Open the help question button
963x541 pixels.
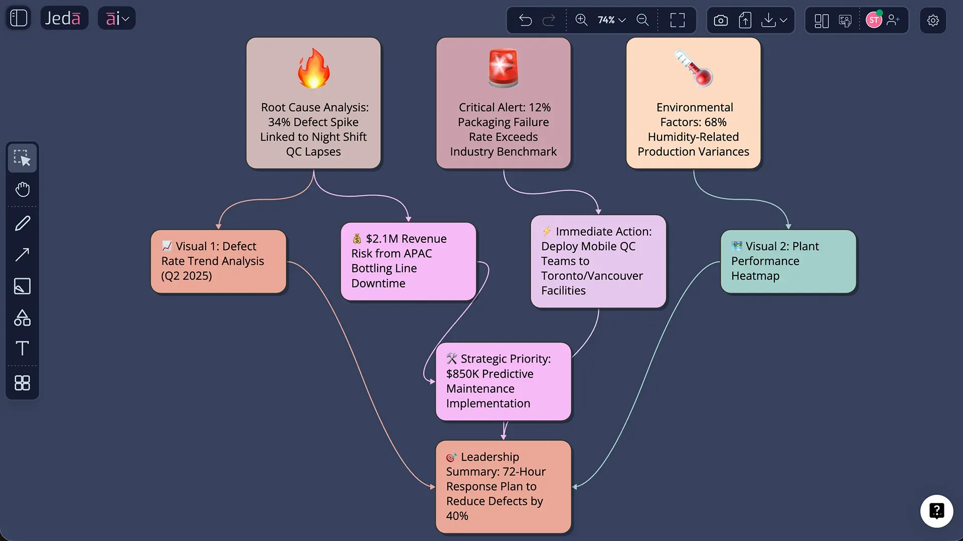(x=937, y=511)
